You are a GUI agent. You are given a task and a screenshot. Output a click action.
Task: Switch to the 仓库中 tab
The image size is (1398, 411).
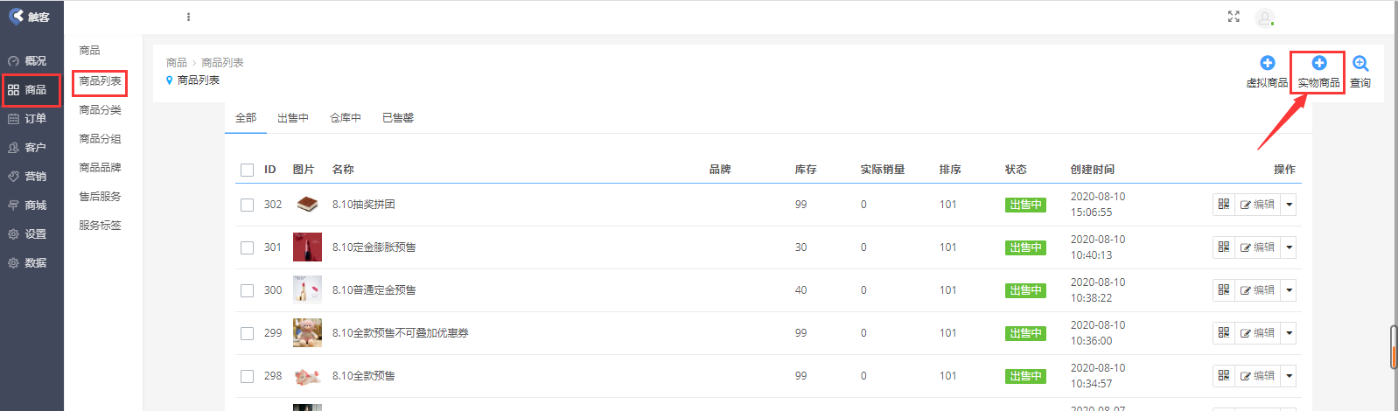click(346, 117)
